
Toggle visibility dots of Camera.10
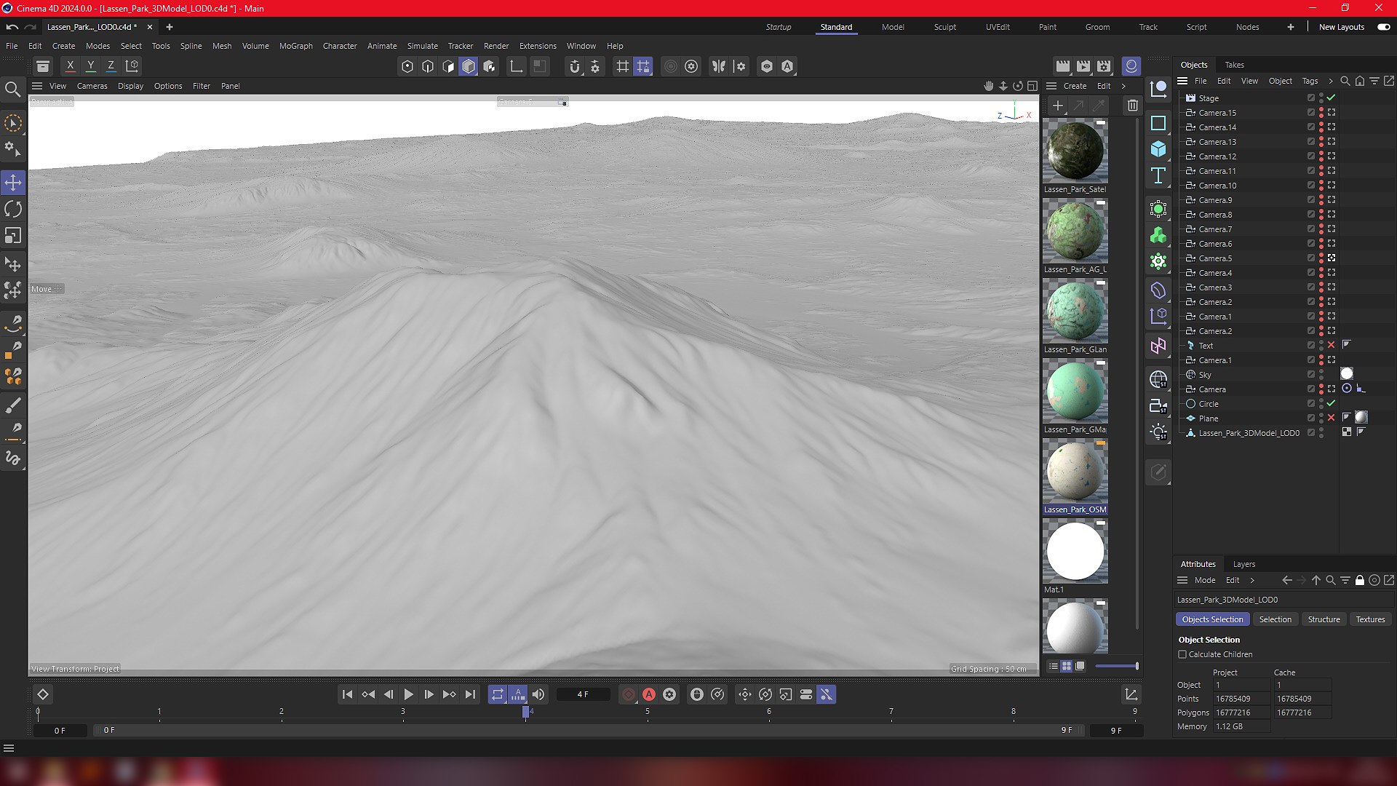click(1321, 186)
